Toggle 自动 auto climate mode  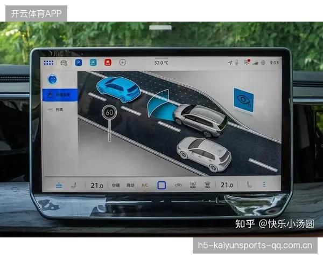point(130,185)
